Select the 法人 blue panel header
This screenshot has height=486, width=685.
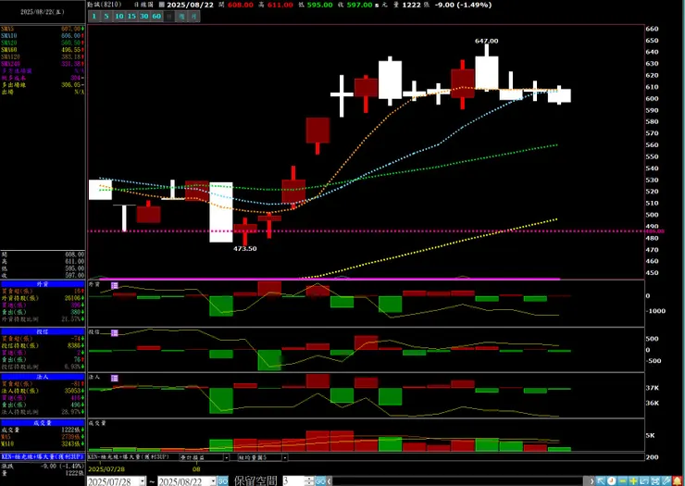tap(43, 377)
